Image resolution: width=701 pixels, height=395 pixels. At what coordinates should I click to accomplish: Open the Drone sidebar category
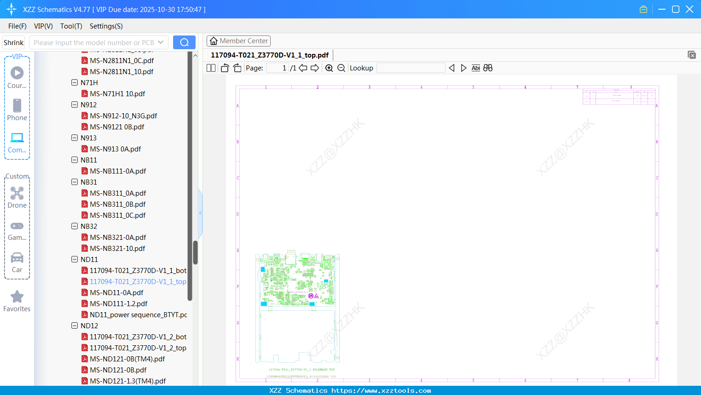pos(17,197)
